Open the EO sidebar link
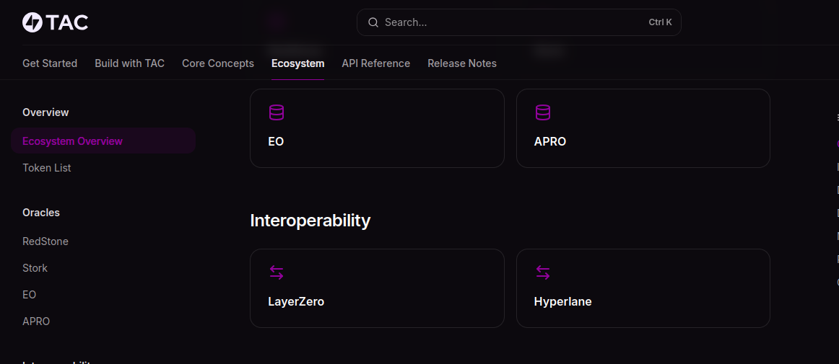 [x=29, y=295]
